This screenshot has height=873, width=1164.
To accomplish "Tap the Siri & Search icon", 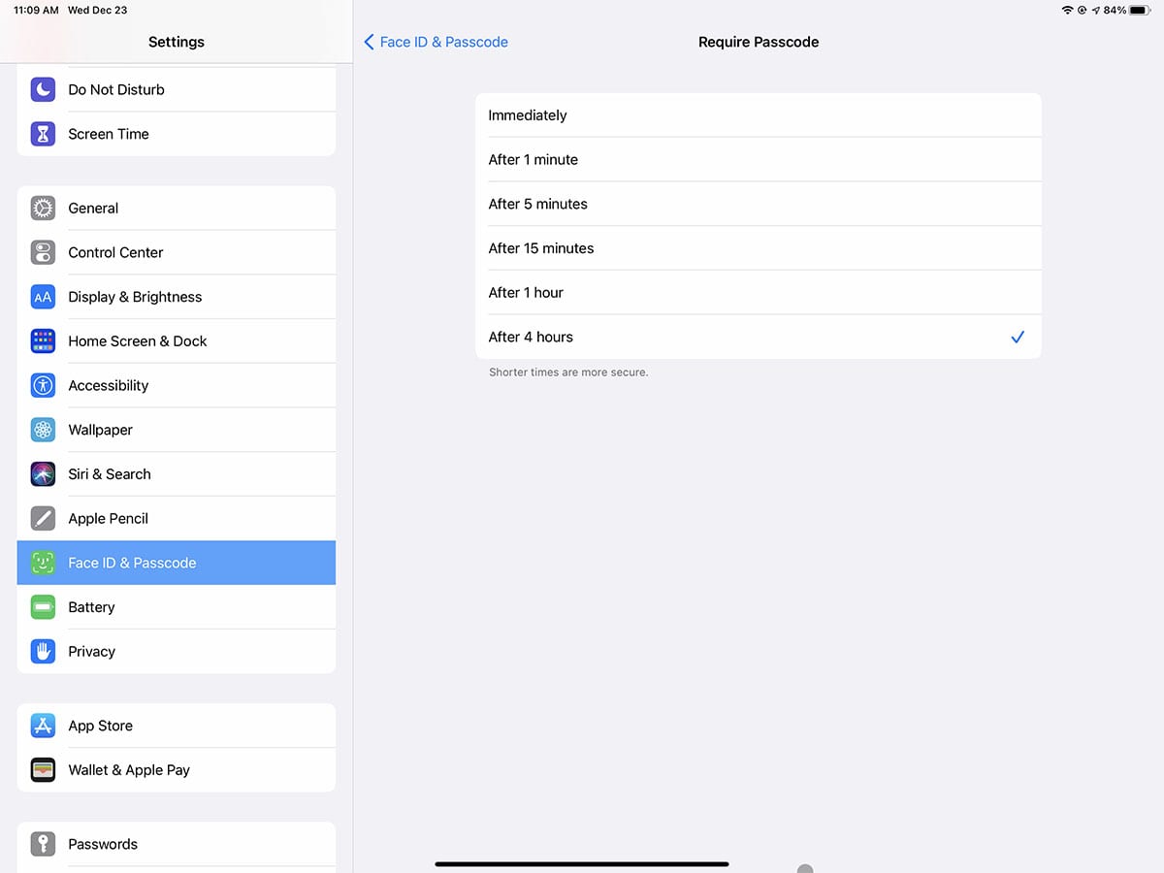I will tap(43, 474).
